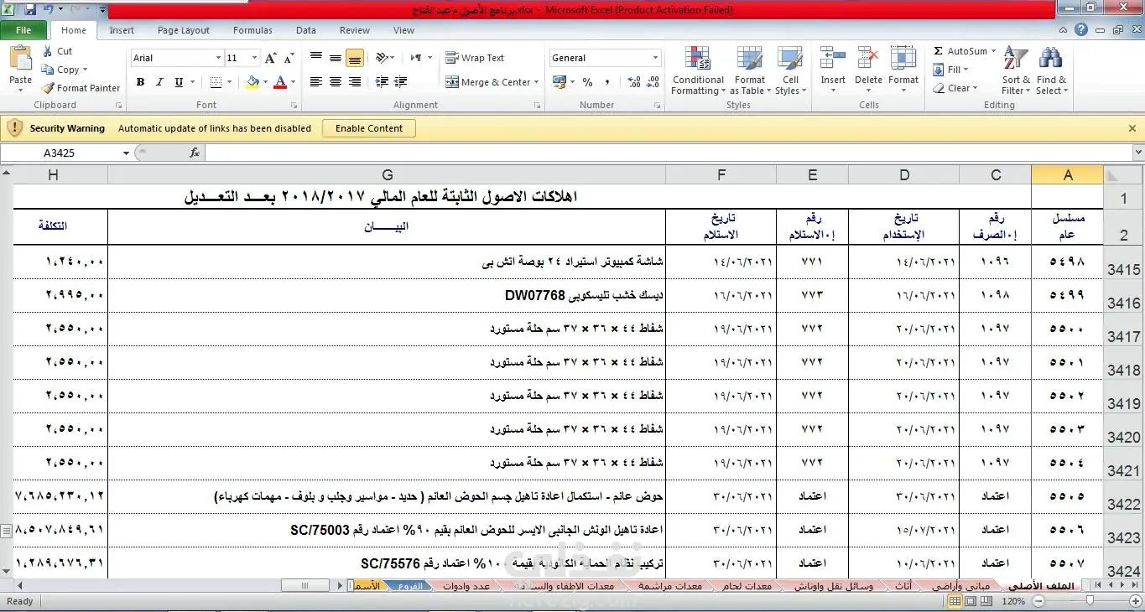Open the font size dropdown

click(x=255, y=58)
